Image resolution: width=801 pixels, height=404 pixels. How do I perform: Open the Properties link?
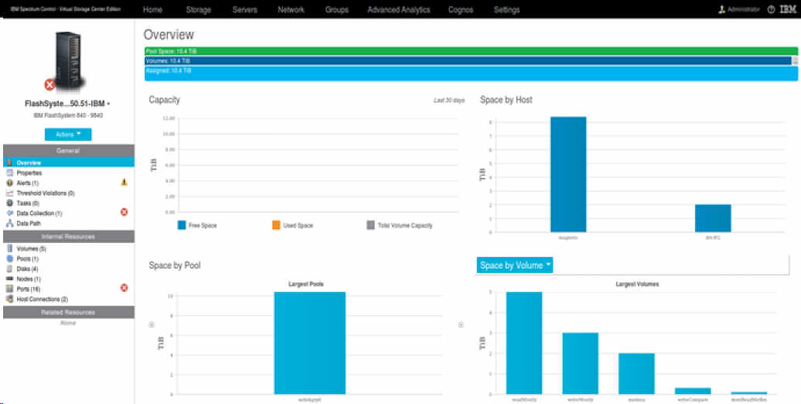(29, 173)
